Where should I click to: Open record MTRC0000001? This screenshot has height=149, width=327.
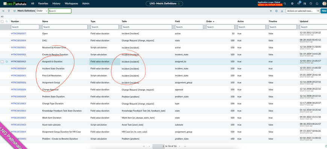pos(18,47)
